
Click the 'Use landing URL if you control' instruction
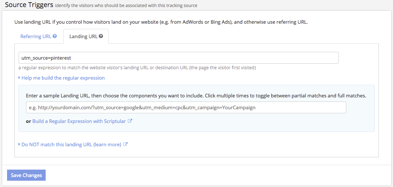[161, 22]
